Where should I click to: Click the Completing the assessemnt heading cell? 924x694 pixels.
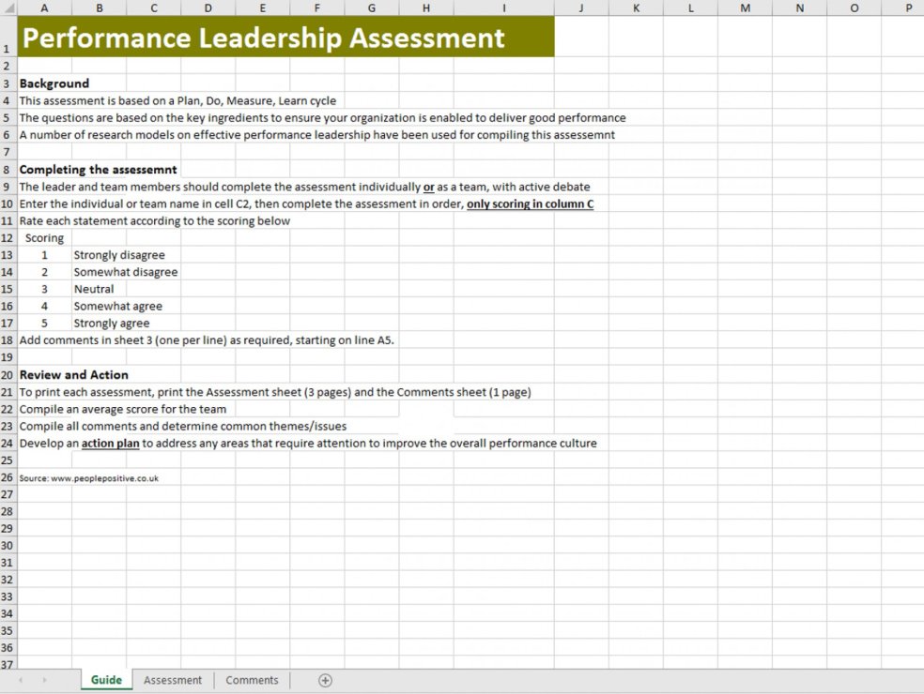[99, 169]
